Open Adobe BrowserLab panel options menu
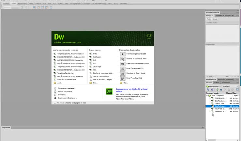Viewport: 241px width, 141px height. coord(238,12)
